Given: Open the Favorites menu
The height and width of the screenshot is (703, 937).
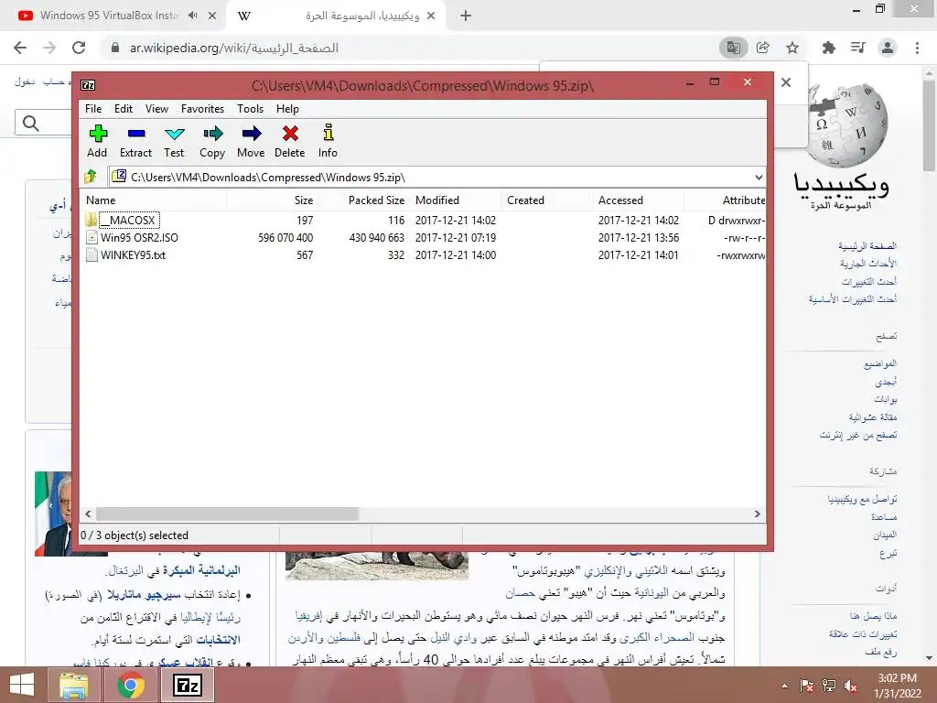Looking at the screenshot, I should [202, 109].
